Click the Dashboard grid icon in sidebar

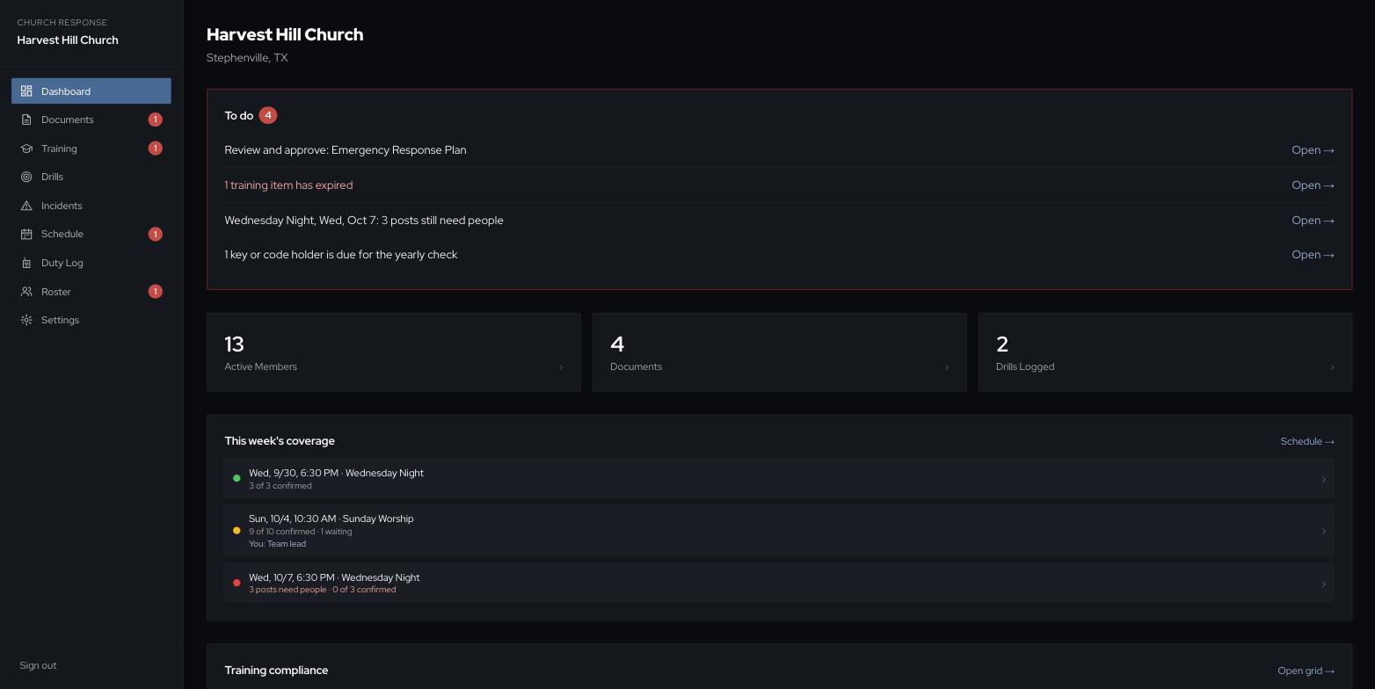(26, 91)
